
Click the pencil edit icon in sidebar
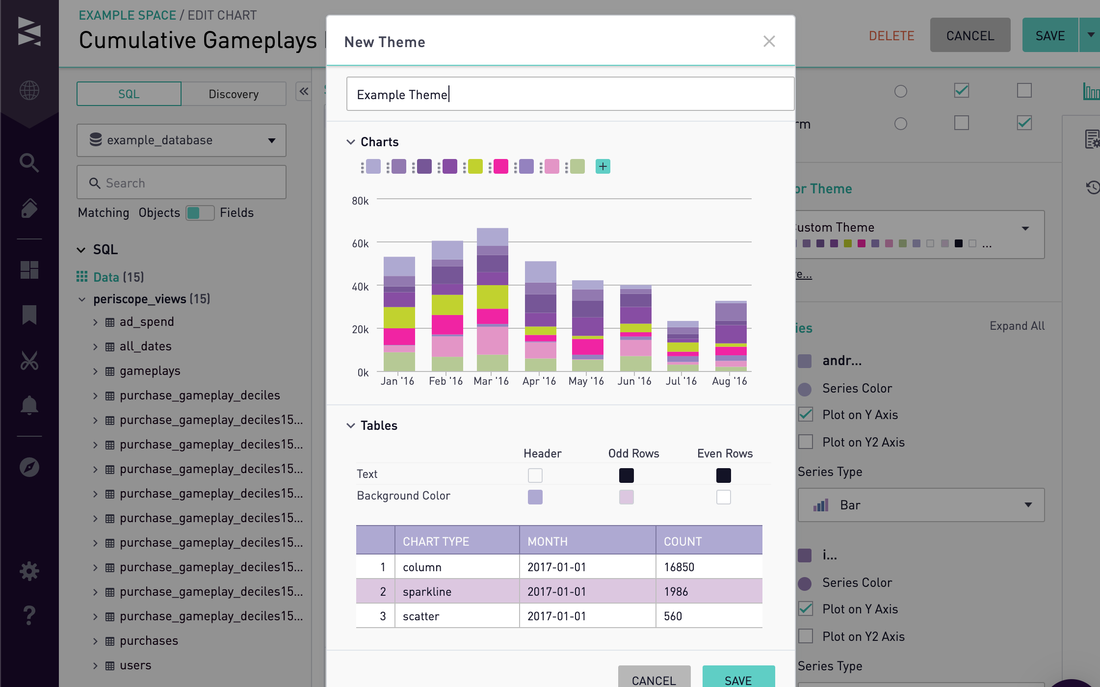[29, 208]
